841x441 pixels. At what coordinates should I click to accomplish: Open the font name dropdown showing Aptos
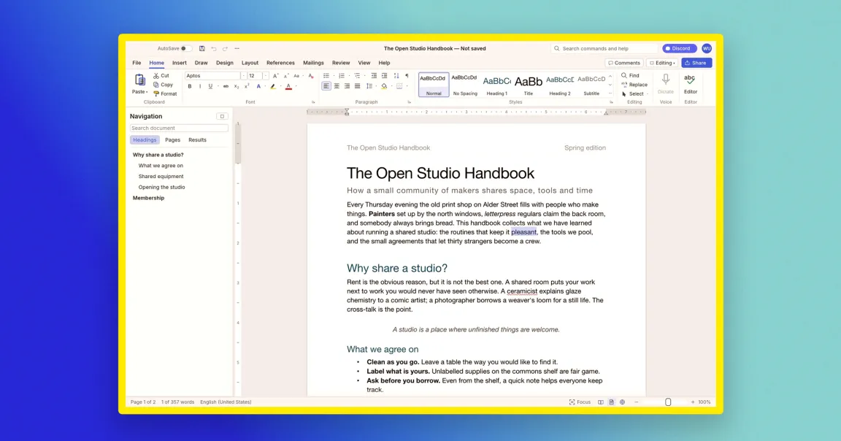[244, 76]
